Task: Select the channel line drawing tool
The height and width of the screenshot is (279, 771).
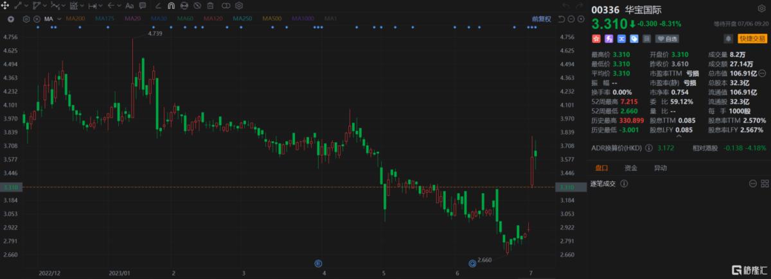Action: [36, 6]
